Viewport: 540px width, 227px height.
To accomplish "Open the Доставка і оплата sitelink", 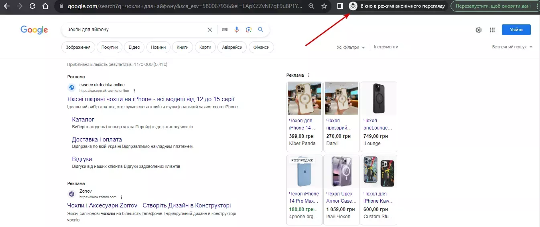I will [x=97, y=139].
